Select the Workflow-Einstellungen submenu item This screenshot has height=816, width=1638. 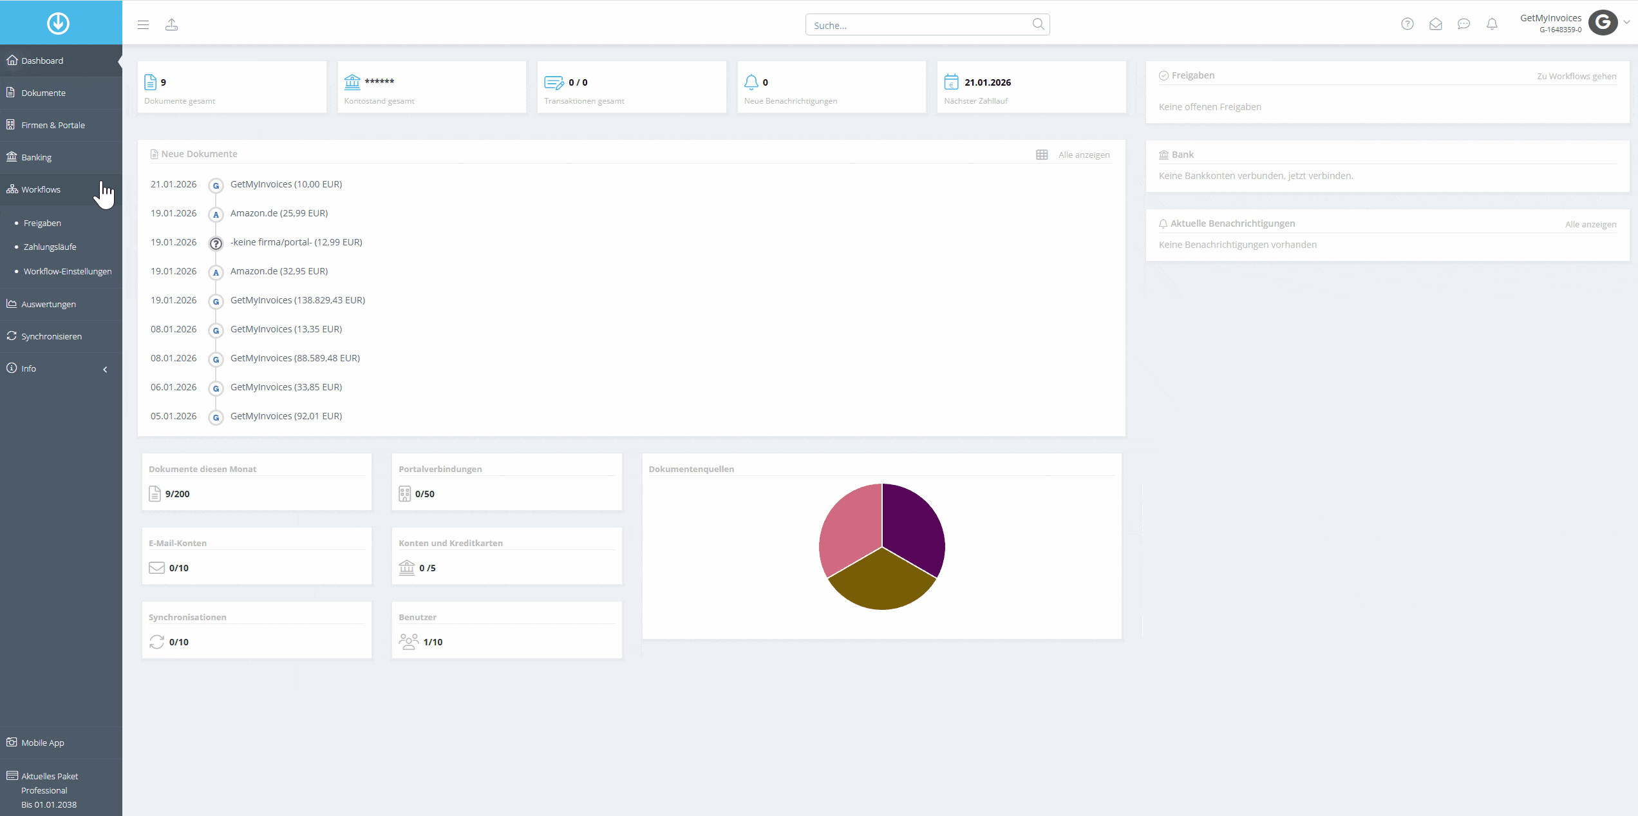tap(68, 271)
